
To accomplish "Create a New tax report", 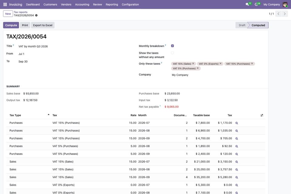I will click(8, 14).
